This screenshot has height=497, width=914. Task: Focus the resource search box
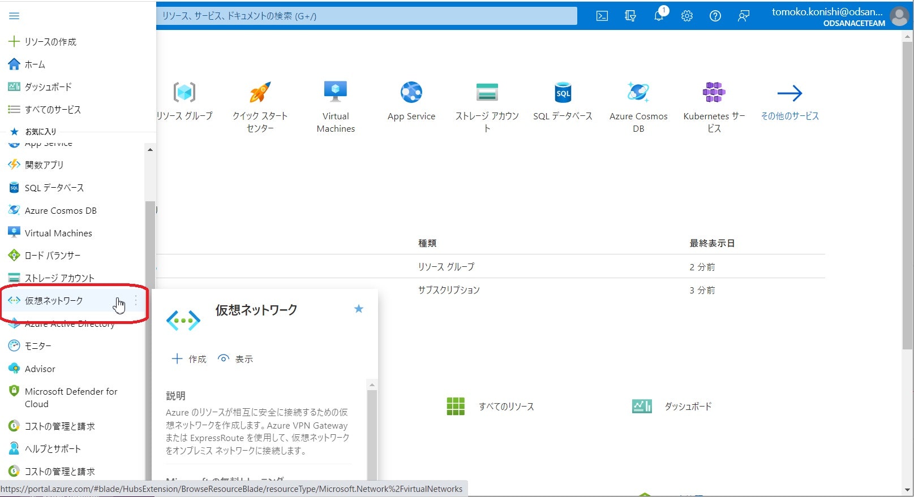tap(367, 16)
